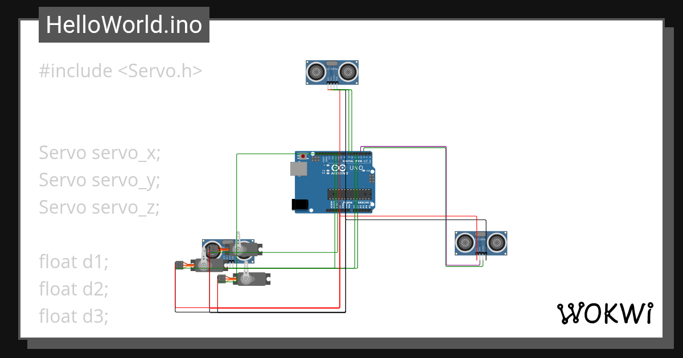
Task: Select the '#include <Servo.h>' code line
Action: pyautogui.click(x=120, y=70)
